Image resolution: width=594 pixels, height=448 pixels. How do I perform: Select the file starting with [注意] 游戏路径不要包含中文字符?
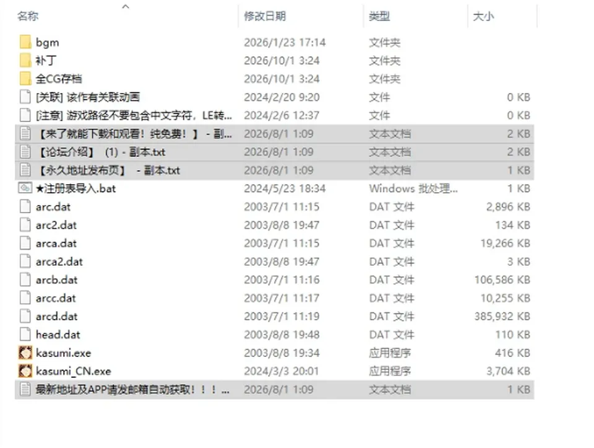click(134, 115)
